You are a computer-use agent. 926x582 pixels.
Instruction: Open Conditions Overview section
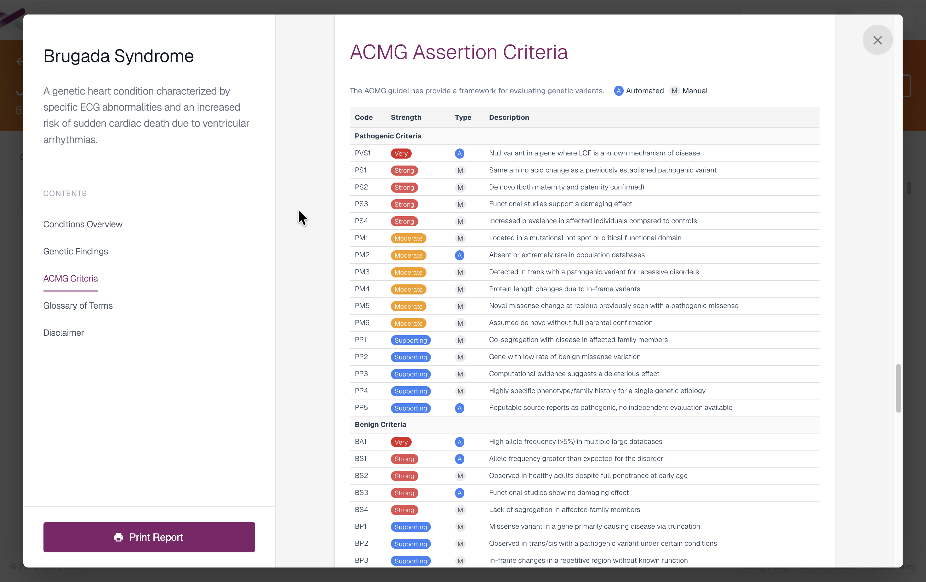coord(83,224)
